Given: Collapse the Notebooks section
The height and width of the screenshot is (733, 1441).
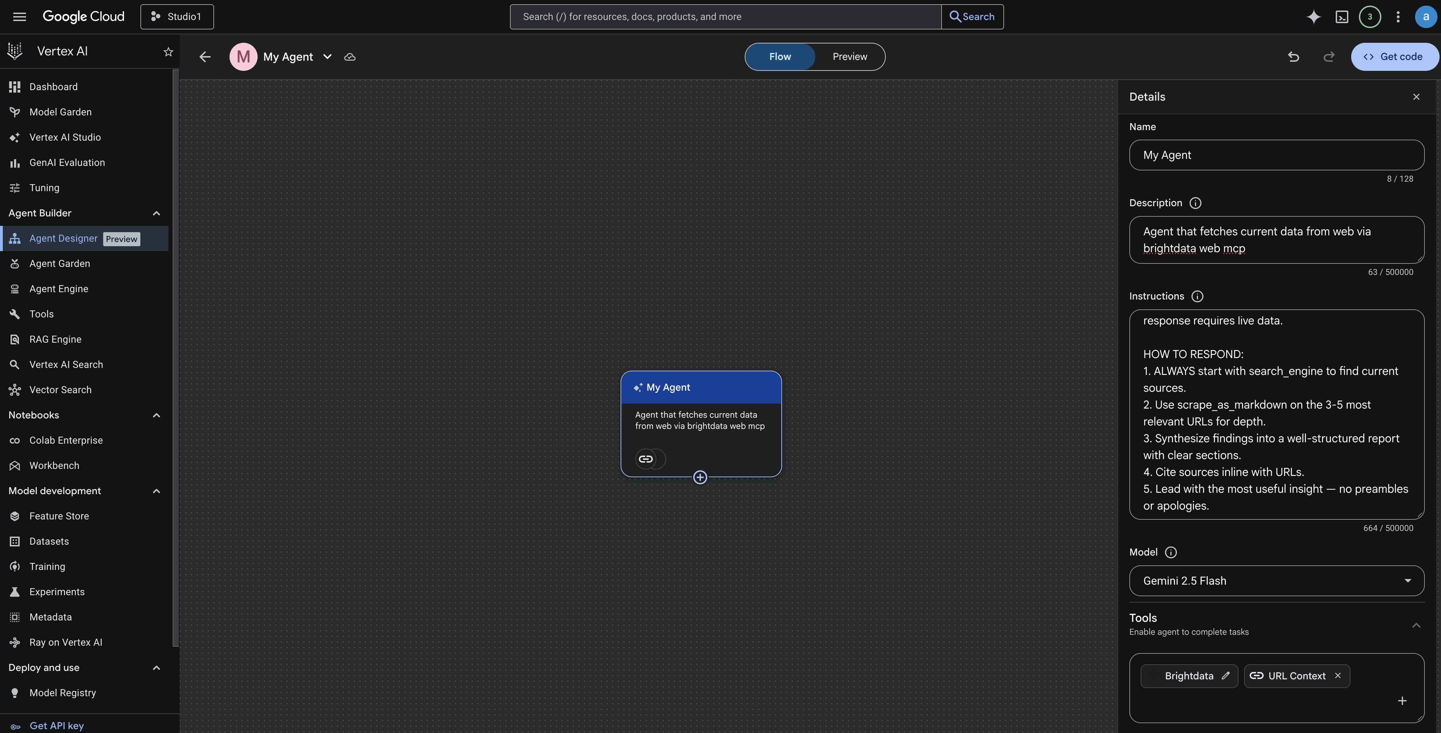Looking at the screenshot, I should click(156, 415).
